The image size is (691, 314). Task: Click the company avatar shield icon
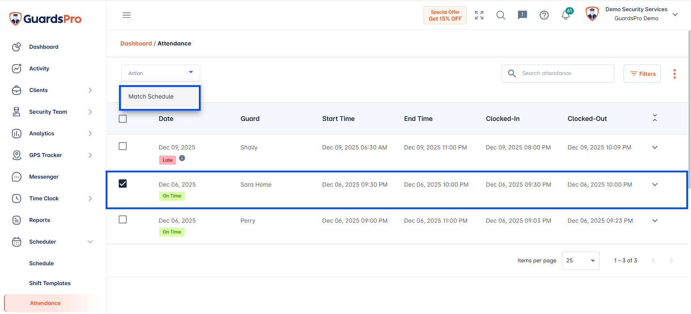(x=592, y=14)
